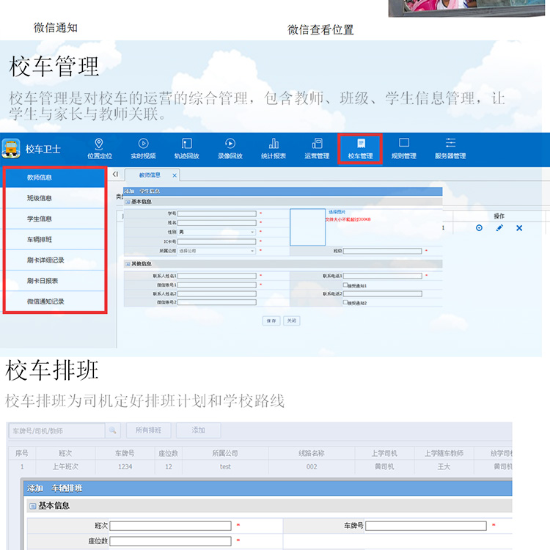Open 录像回放 recording playback
This screenshot has width=550, height=550.
click(230, 144)
